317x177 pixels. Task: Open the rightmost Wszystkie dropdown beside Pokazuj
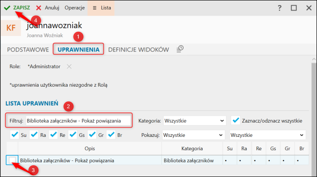[268, 135]
